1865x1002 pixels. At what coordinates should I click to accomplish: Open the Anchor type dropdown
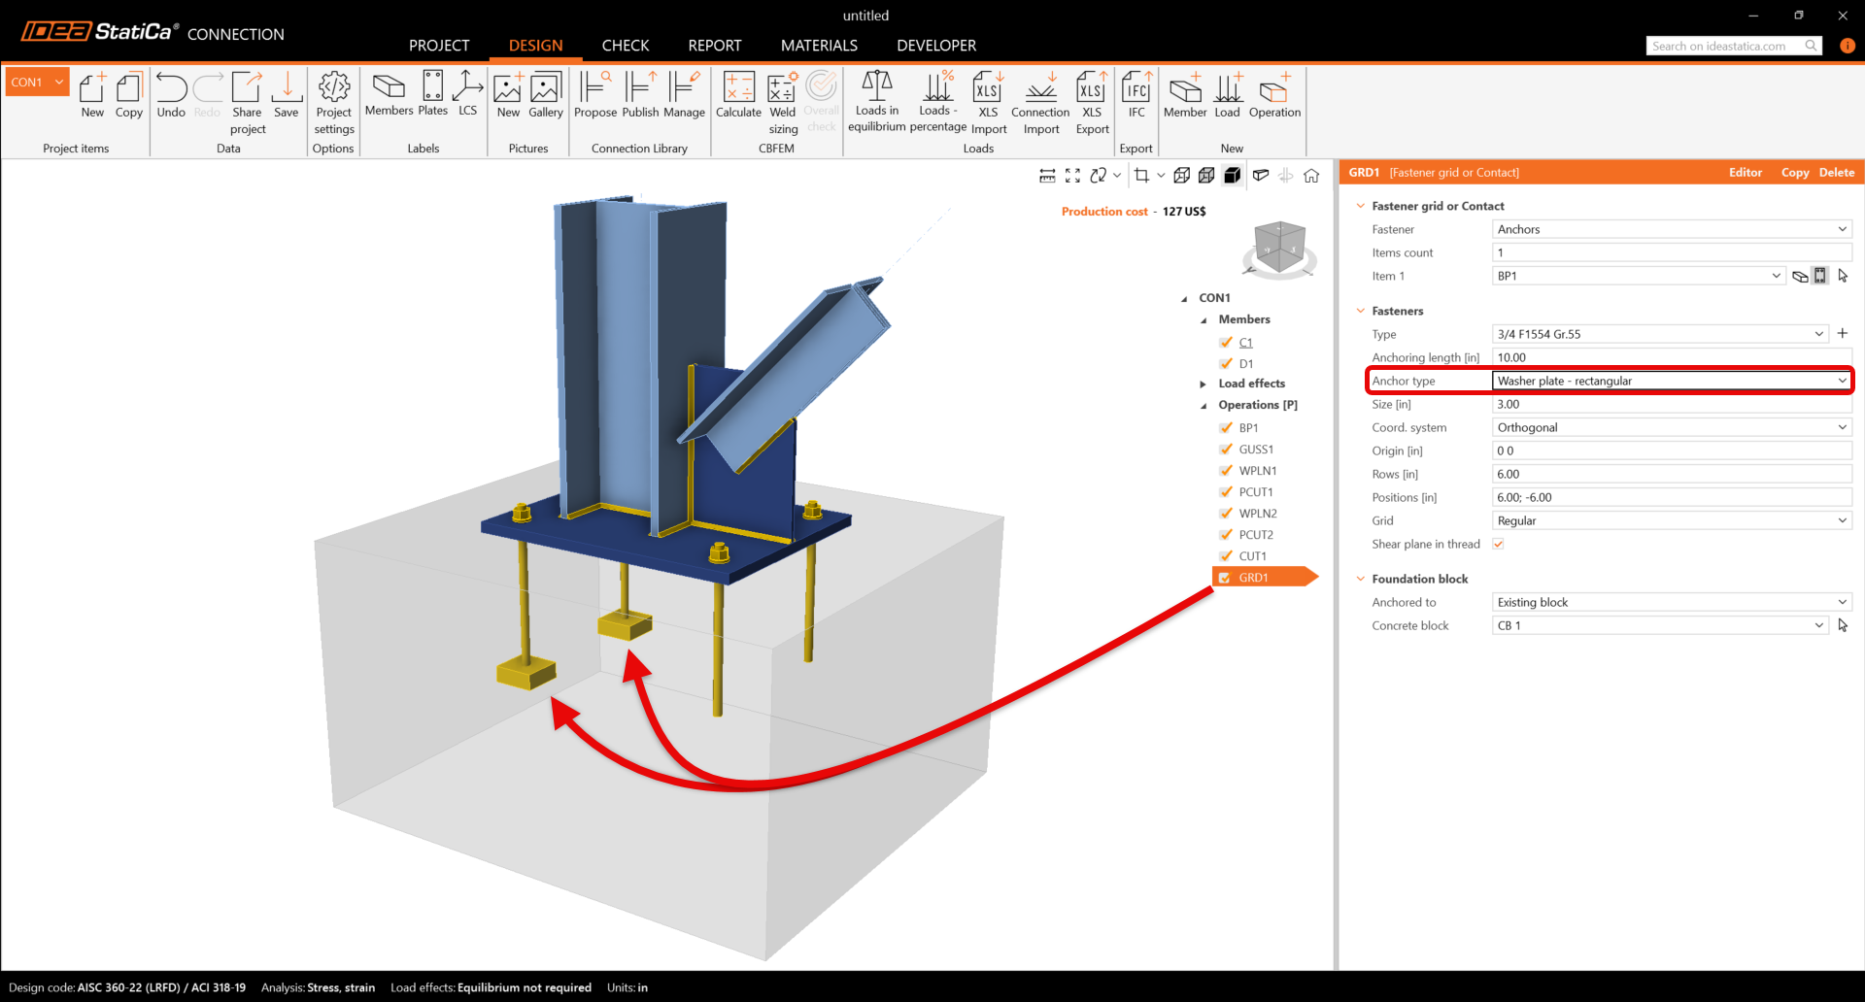point(1671,381)
